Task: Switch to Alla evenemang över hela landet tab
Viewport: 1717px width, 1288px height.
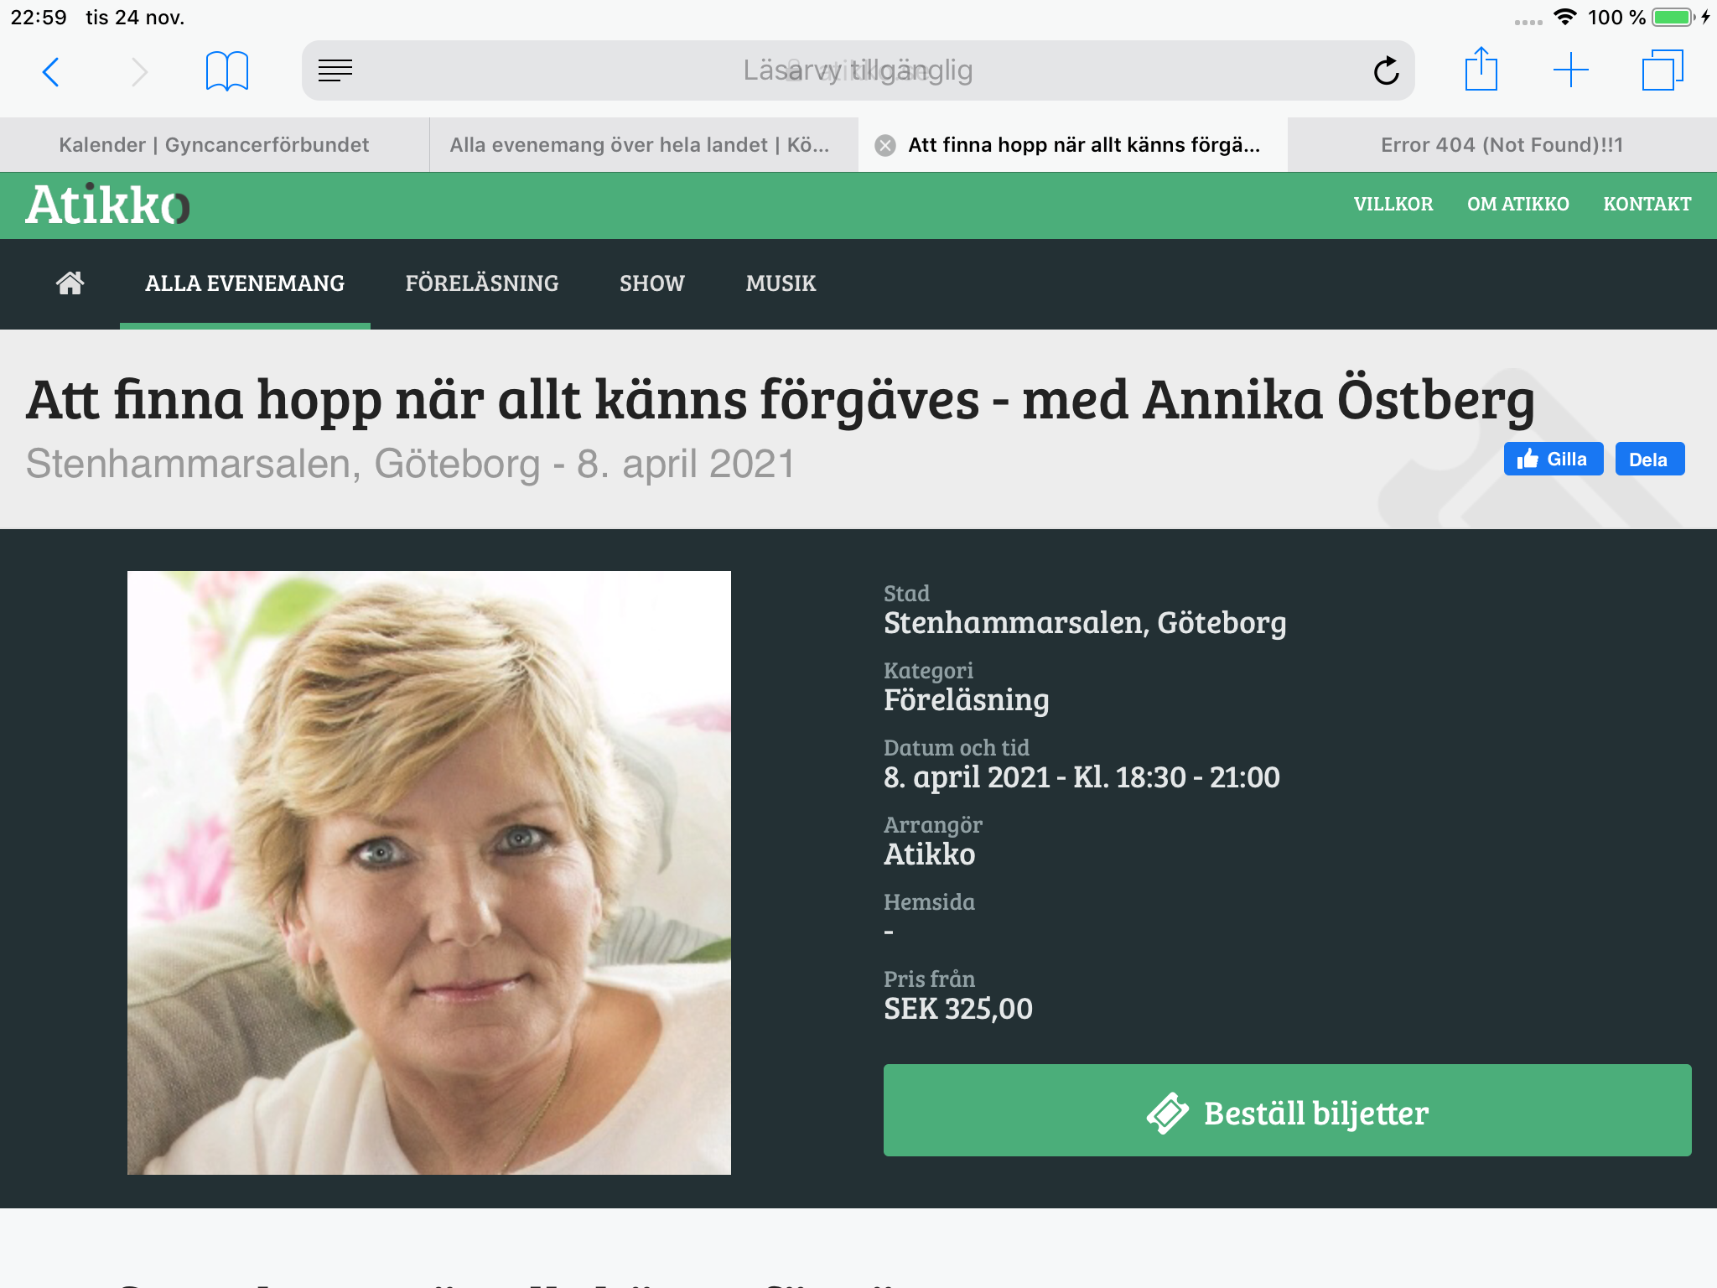Action: pos(643,145)
